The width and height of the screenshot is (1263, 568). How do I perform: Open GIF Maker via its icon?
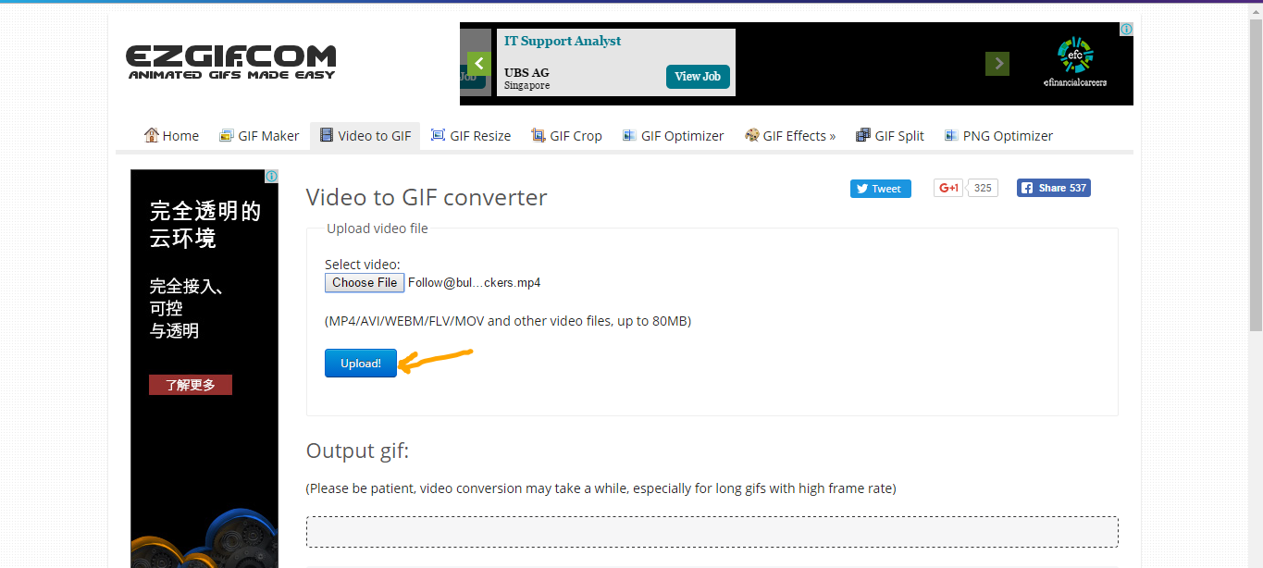(227, 135)
